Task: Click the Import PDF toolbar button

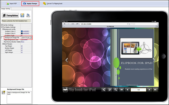Action: pyautogui.click(x=11, y=4)
